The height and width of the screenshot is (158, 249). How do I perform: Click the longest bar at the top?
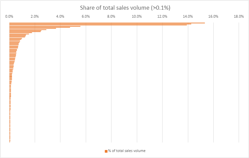107,23
